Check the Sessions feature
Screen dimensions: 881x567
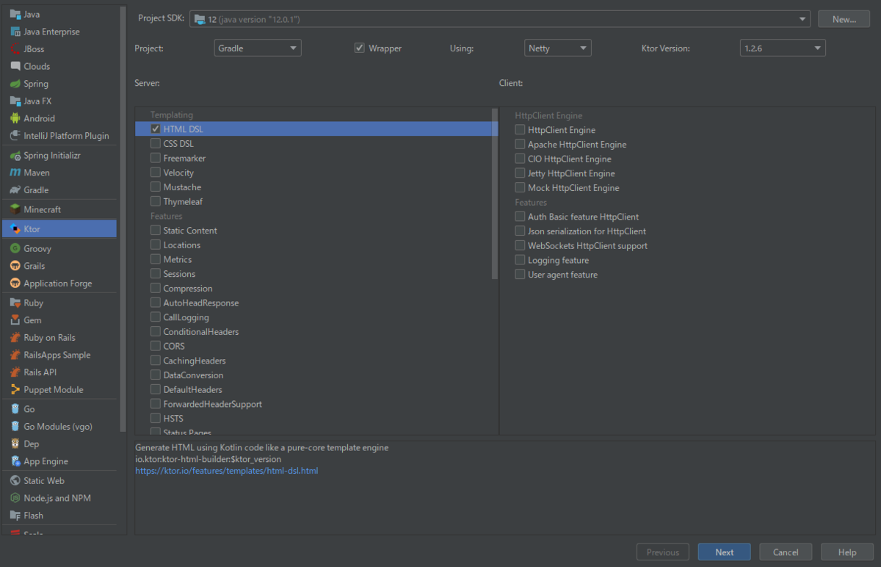point(156,274)
